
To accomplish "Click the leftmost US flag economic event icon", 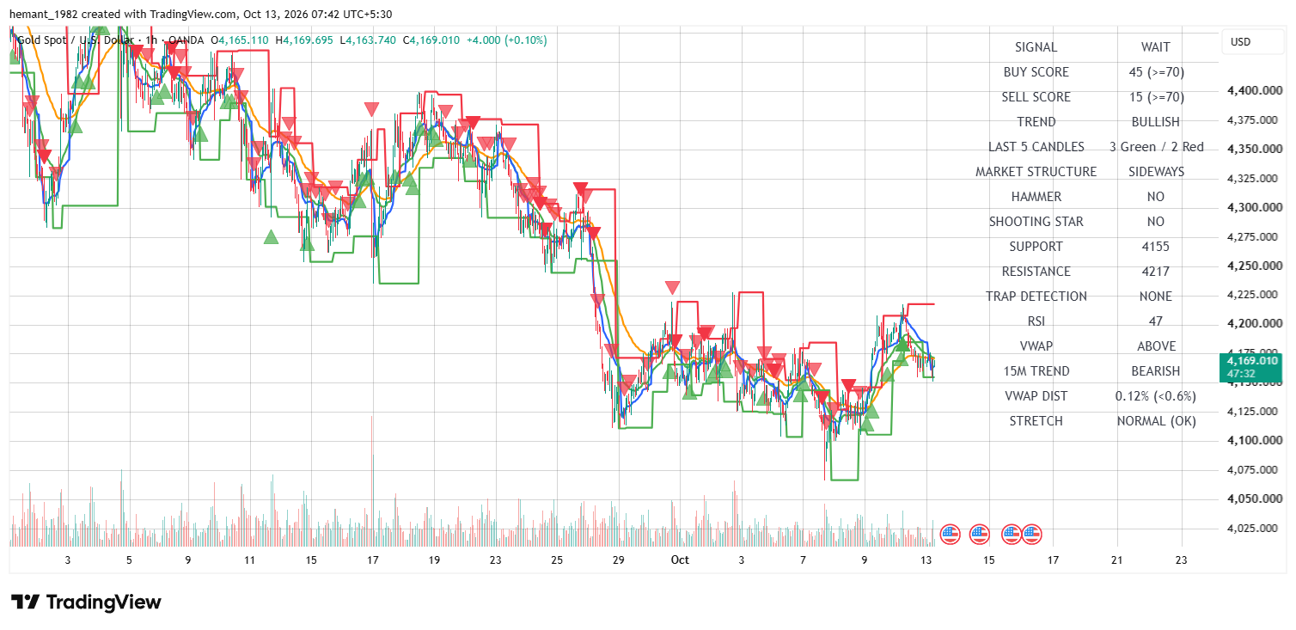I will pyautogui.click(x=950, y=534).
